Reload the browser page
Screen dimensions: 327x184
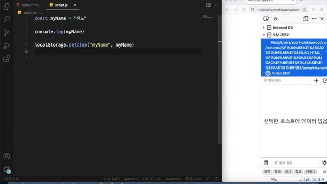244,10
